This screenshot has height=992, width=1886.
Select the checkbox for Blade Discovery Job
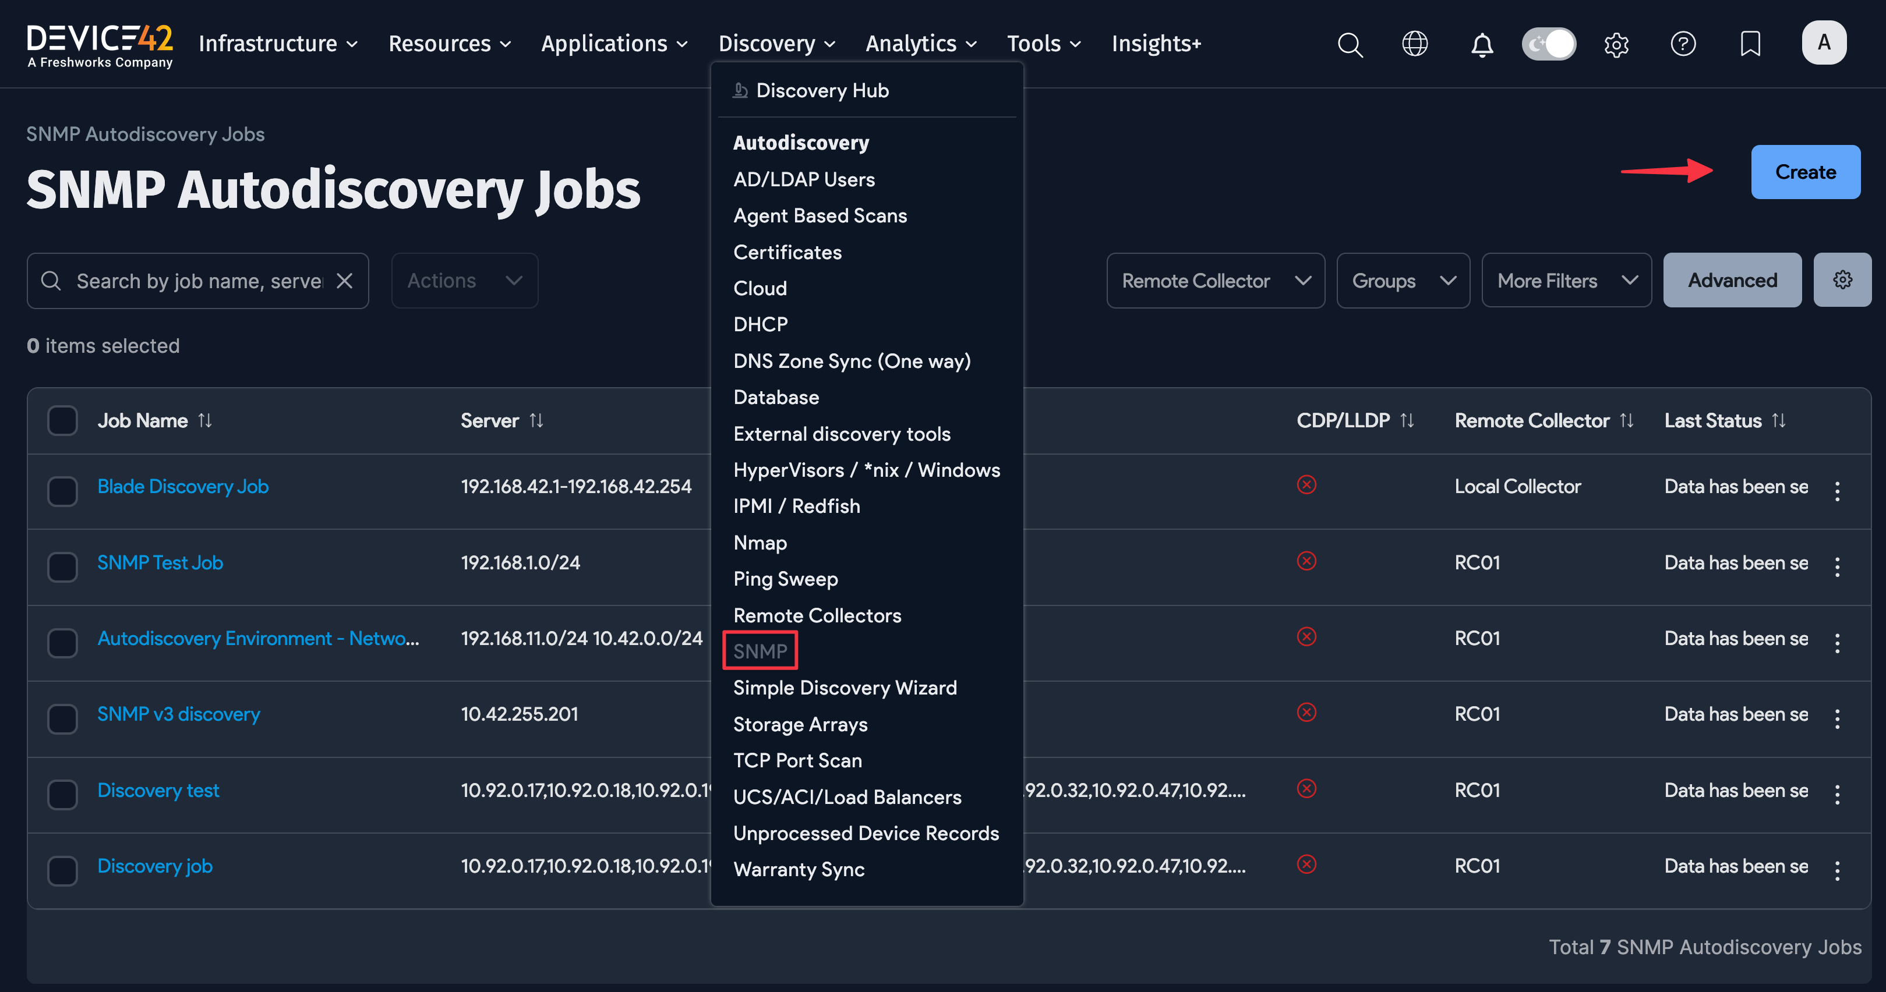(x=62, y=491)
